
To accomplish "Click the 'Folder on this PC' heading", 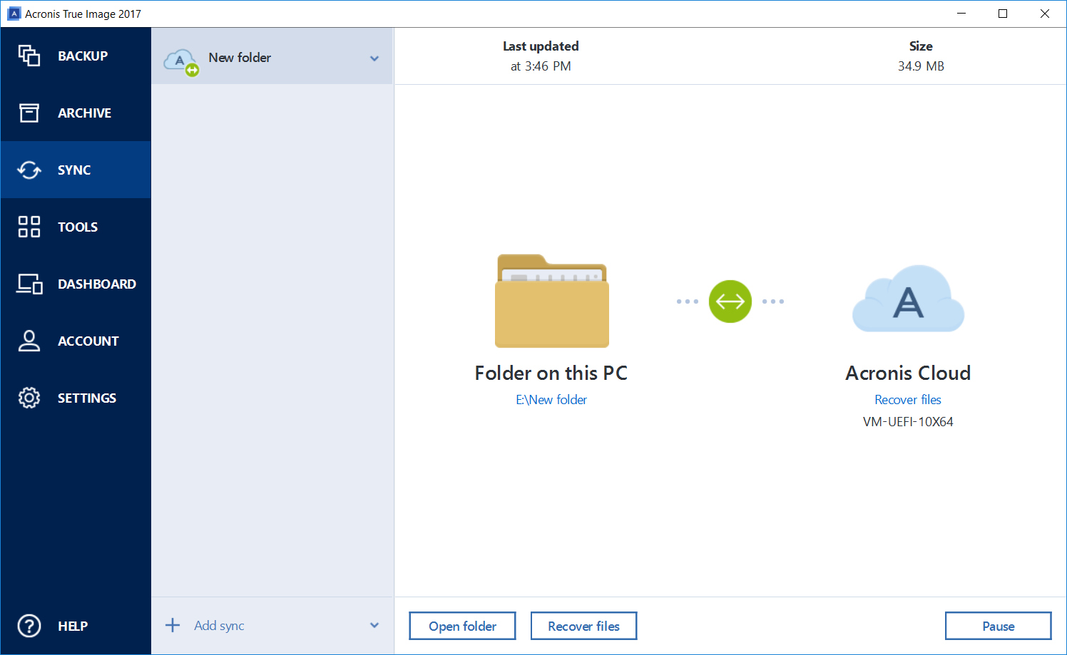I will click(551, 373).
